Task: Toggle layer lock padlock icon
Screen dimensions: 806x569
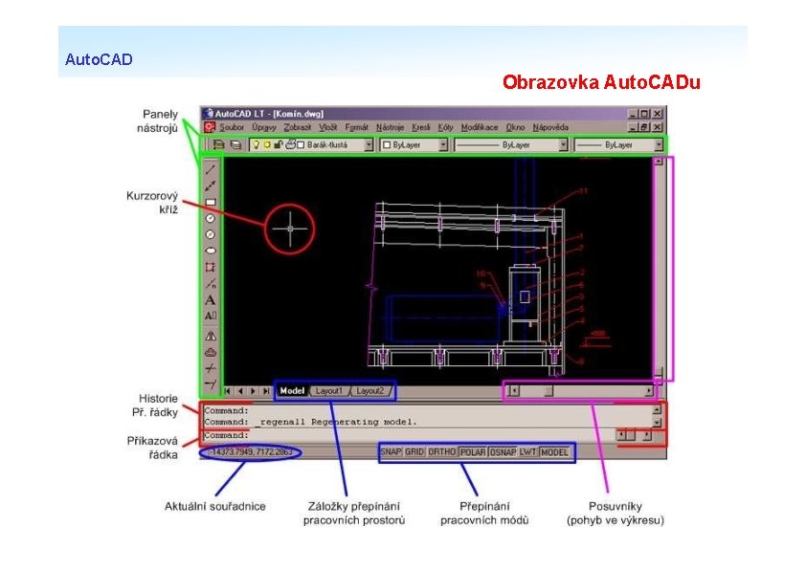Action: (279, 144)
